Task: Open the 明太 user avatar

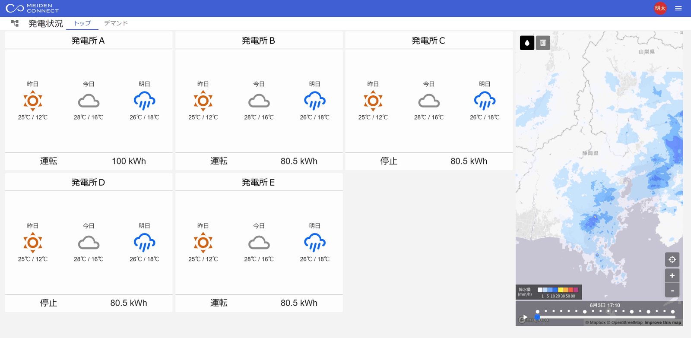Action: [660, 8]
